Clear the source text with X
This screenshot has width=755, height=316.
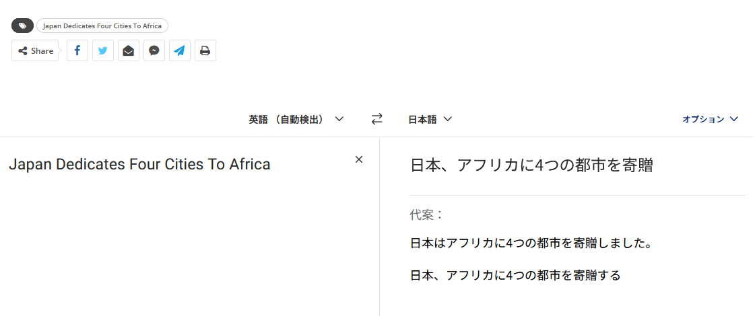(x=359, y=160)
